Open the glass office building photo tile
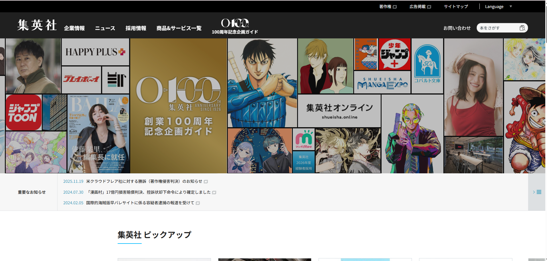 55,113
